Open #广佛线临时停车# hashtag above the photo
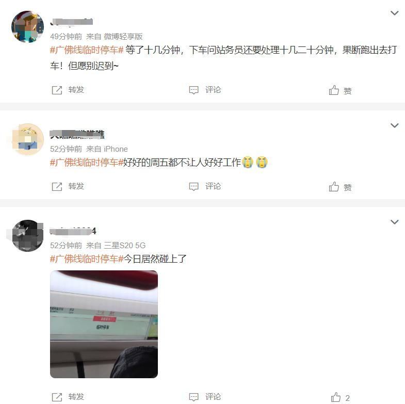Image resolution: width=405 pixels, height=404 pixels. (x=87, y=259)
